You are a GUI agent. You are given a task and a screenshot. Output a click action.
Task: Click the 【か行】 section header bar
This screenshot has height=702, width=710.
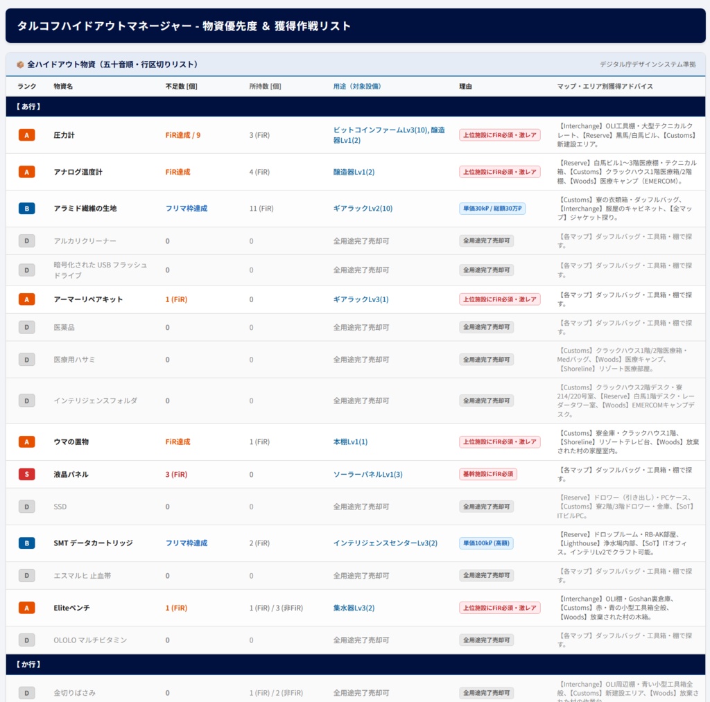356,664
